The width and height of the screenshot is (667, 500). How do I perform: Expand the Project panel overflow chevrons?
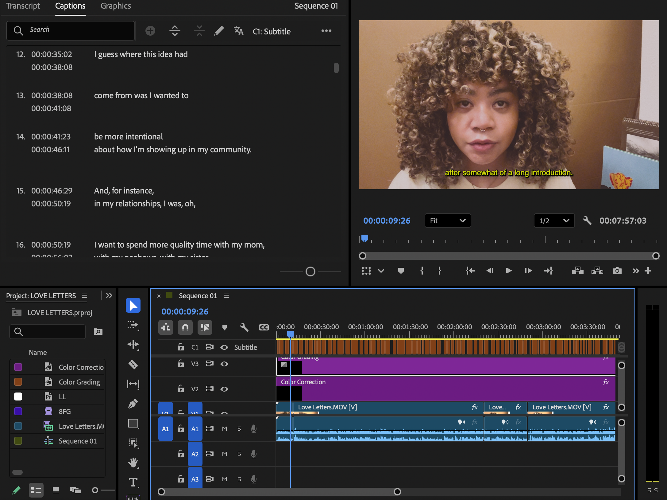point(109,295)
